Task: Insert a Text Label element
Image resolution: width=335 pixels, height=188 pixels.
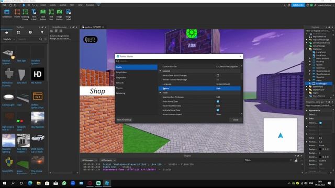Action: (33, 15)
